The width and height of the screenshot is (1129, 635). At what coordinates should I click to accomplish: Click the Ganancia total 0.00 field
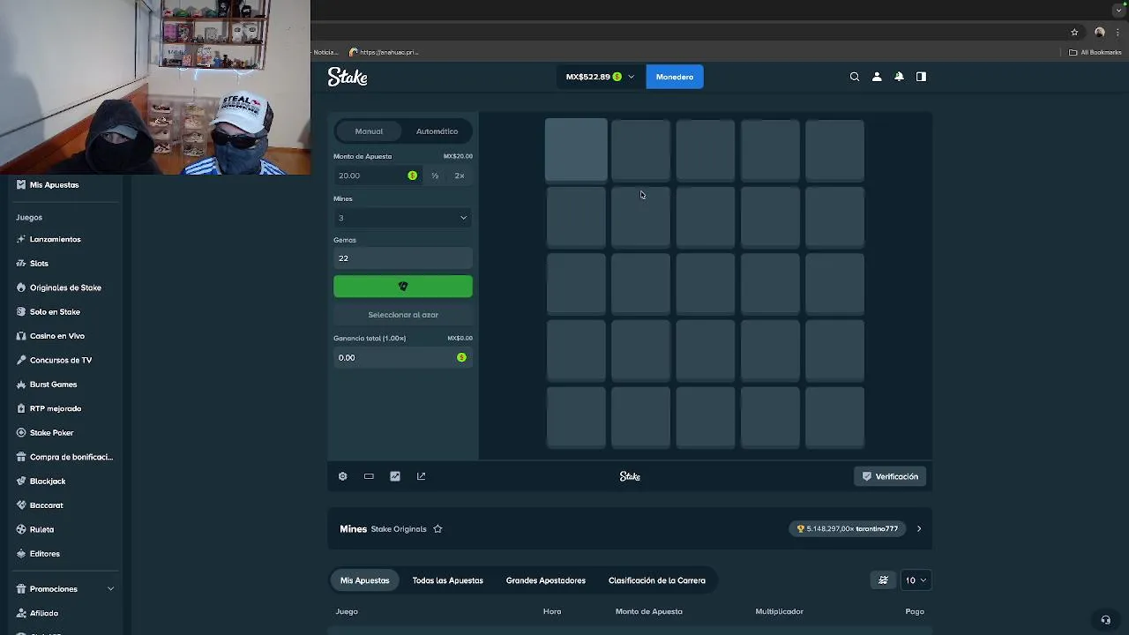tap(403, 357)
